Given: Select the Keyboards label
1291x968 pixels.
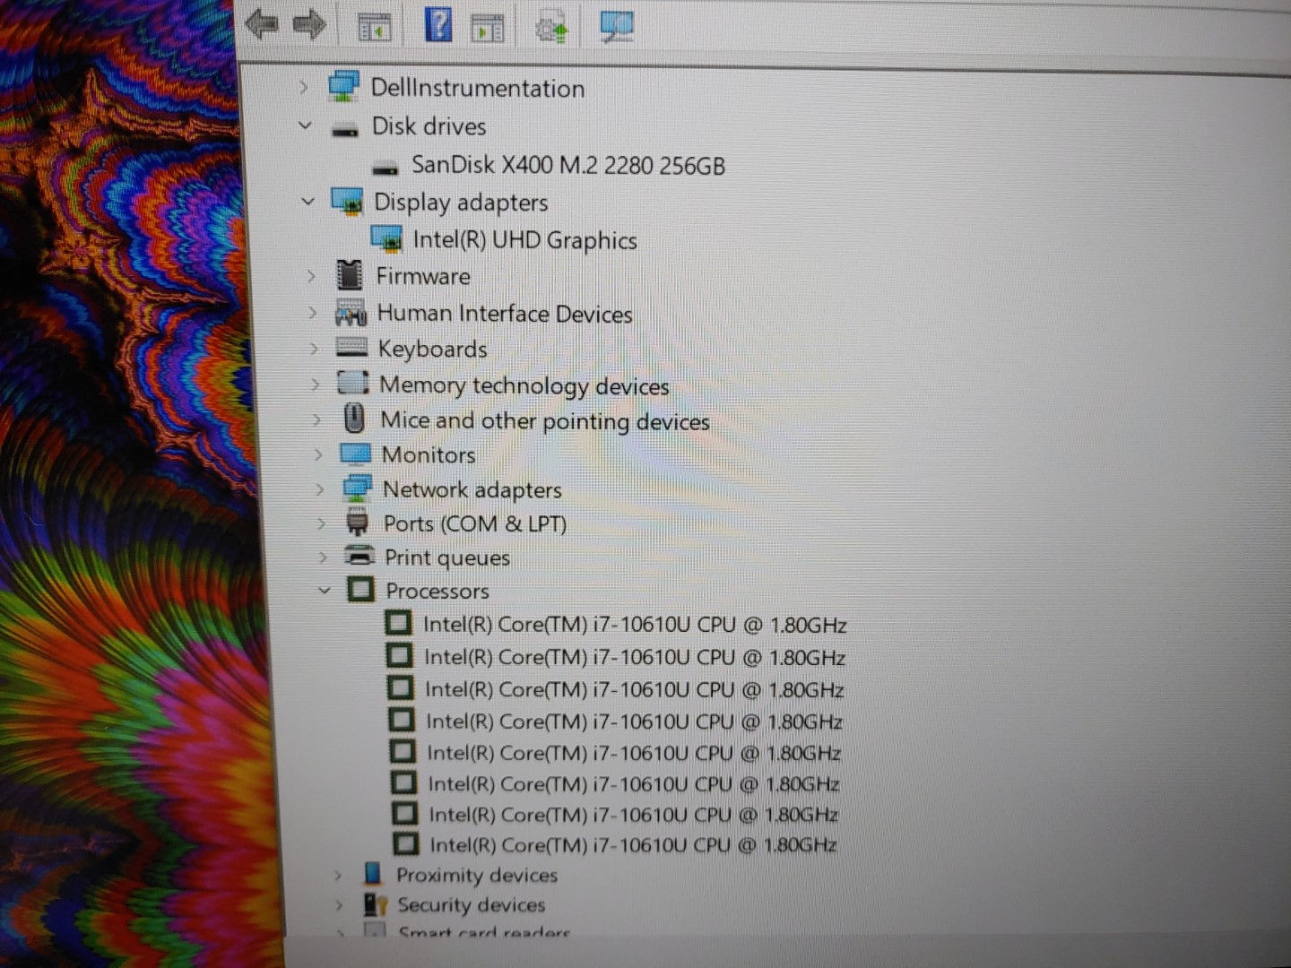Looking at the screenshot, I should pos(433,349).
